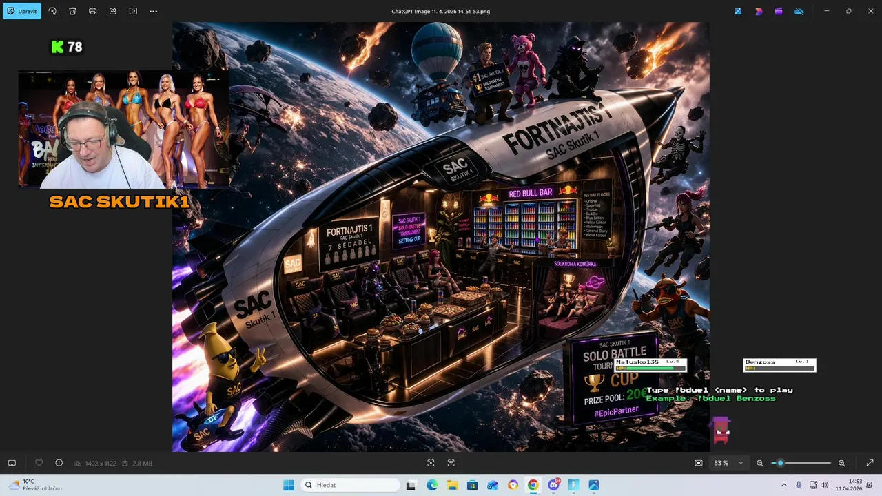
Task: Open the Windows Start menu
Action: tap(288, 485)
